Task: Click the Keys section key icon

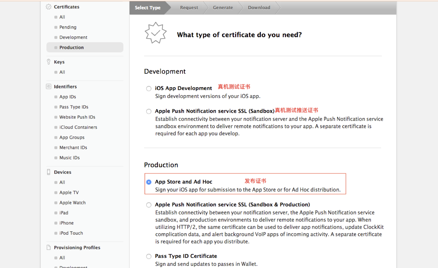Action: point(48,62)
